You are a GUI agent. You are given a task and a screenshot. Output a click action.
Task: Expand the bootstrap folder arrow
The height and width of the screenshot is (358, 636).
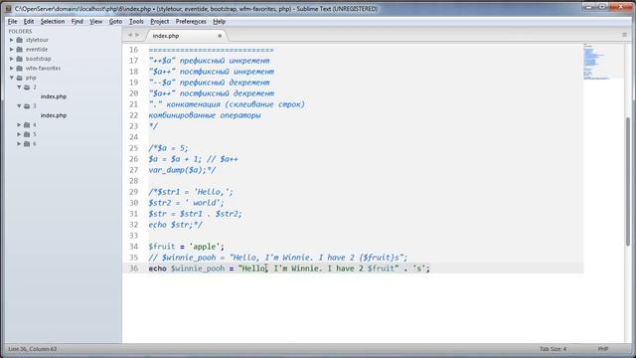click(x=12, y=59)
